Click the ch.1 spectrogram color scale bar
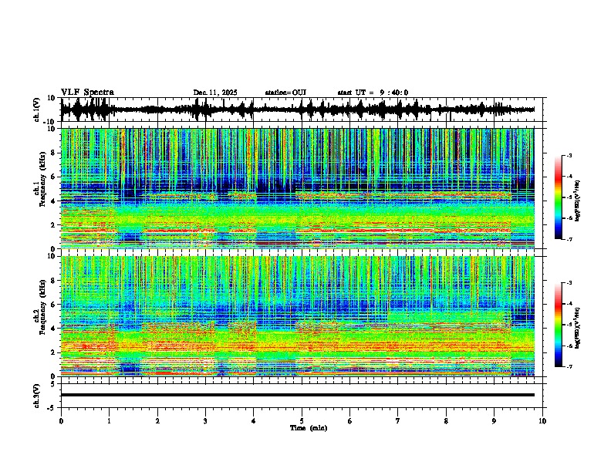611x472 pixels. (559, 197)
